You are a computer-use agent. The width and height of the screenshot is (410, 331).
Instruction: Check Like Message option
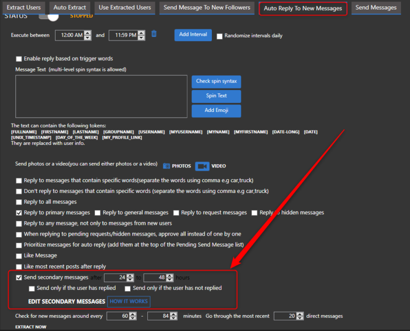[x=19, y=256]
